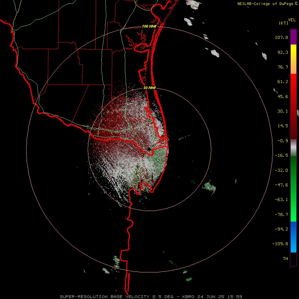Click the 92.3 legend value
Screen dimensions: 299x299
point(283,52)
